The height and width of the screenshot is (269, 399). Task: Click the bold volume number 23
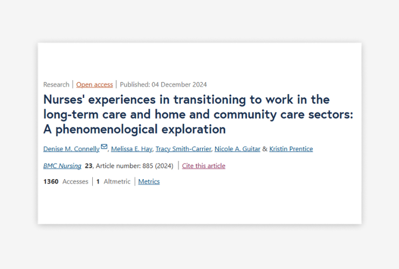(88, 166)
